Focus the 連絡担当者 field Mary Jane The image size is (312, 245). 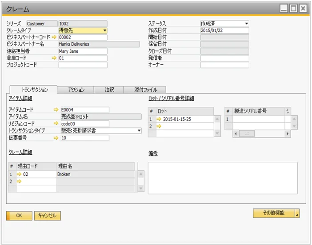[83, 51]
